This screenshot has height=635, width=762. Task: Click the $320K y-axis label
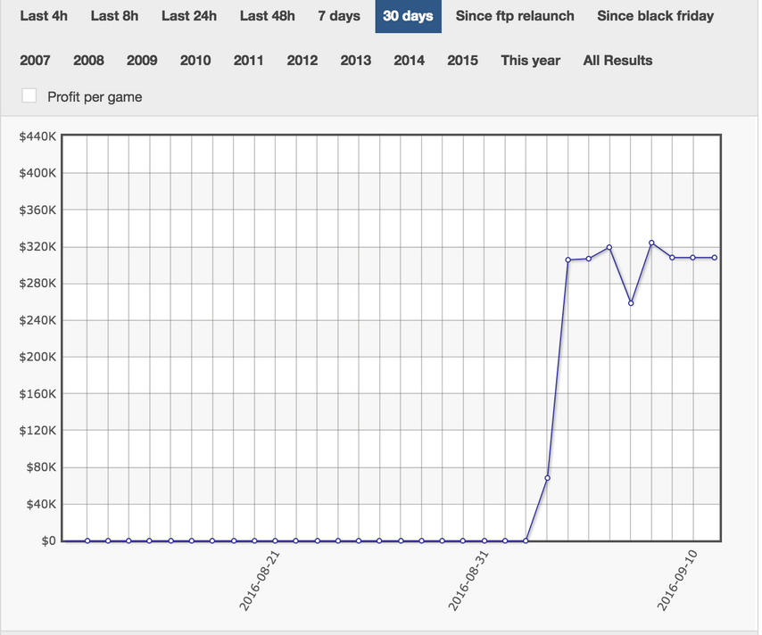(x=37, y=247)
